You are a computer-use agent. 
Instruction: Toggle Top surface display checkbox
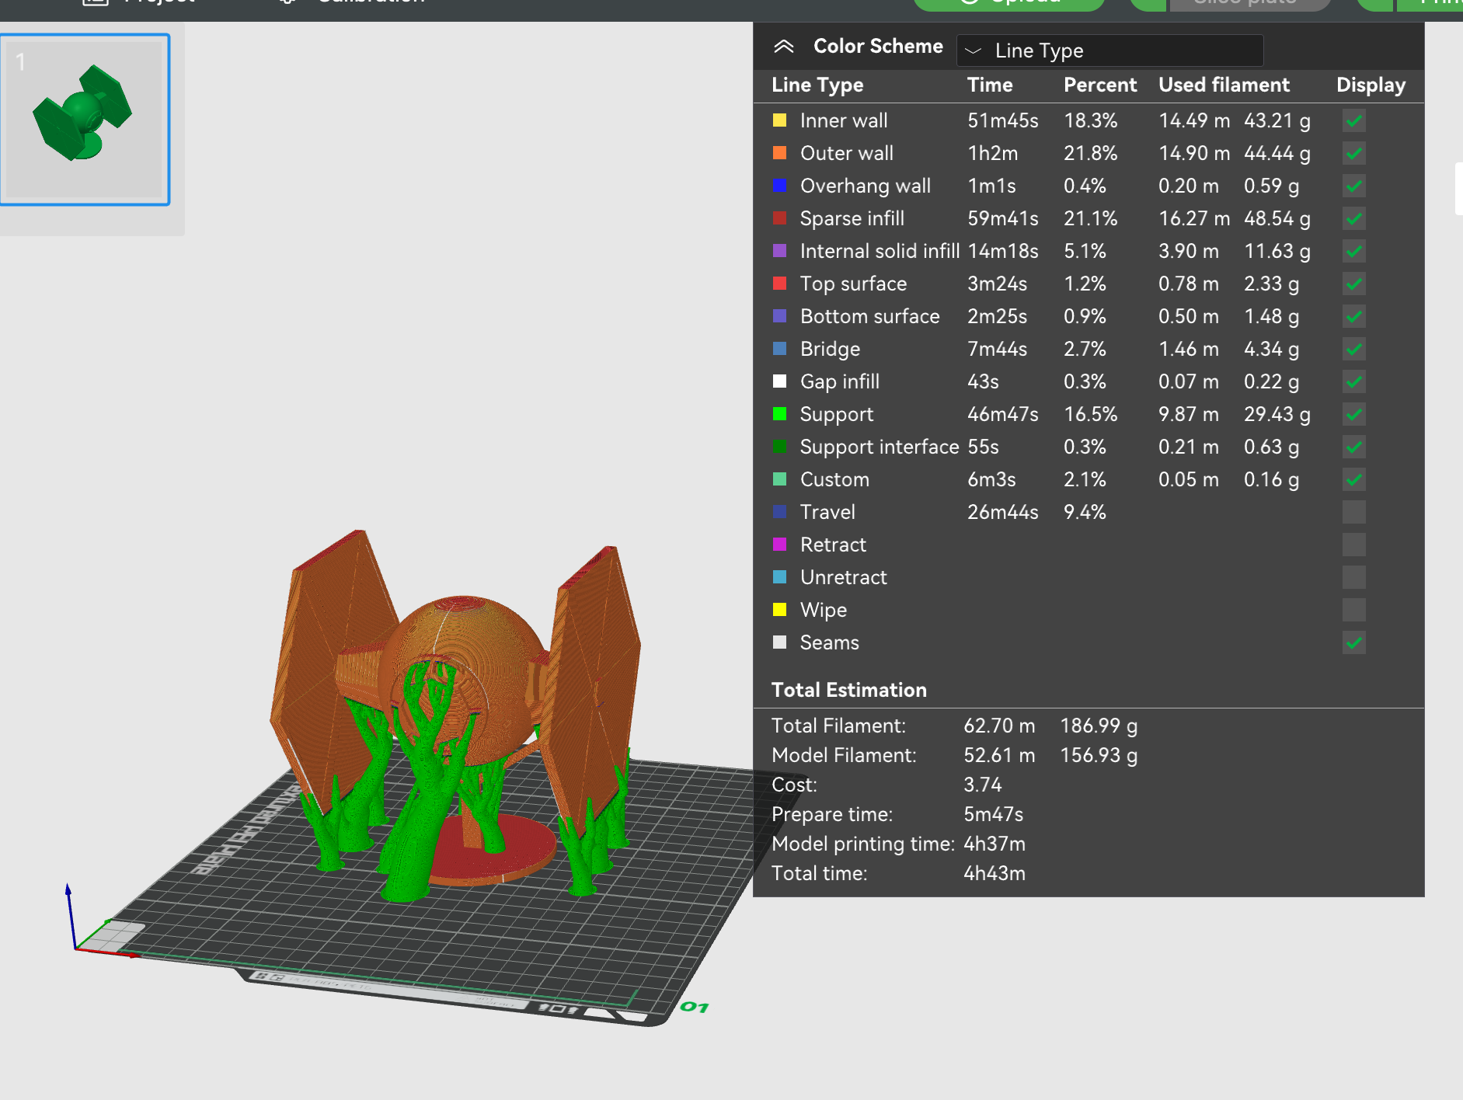pyautogui.click(x=1353, y=284)
